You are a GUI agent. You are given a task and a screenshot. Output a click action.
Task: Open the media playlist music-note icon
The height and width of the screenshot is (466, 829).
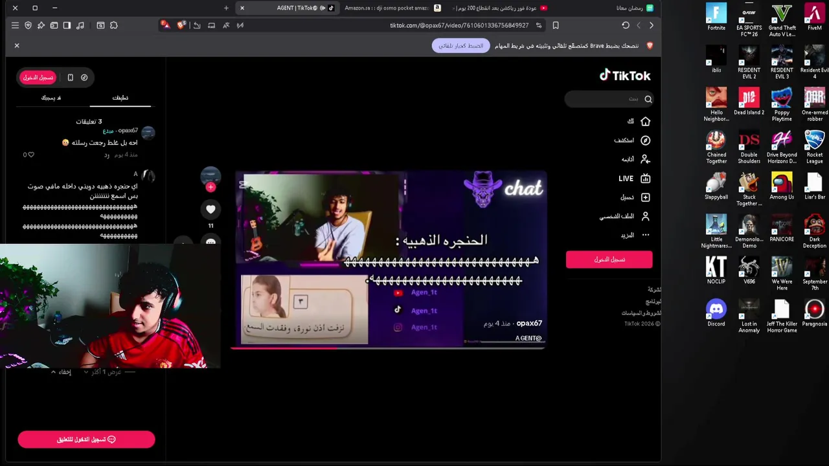80,25
